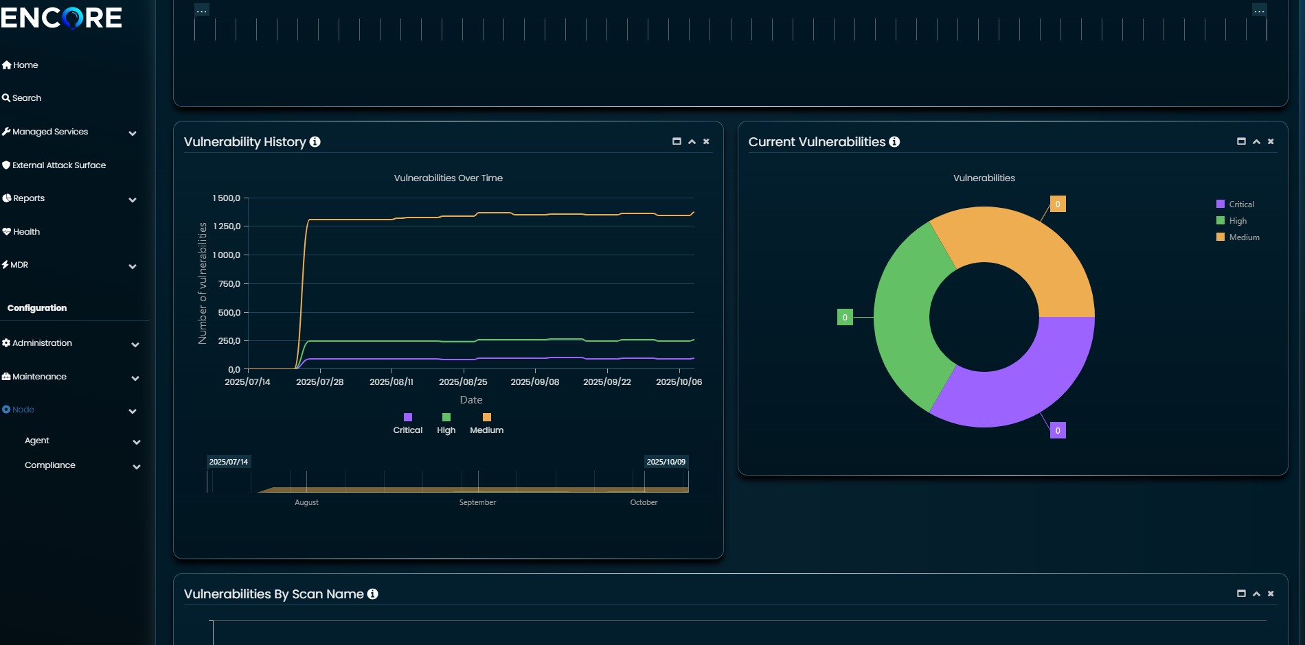The width and height of the screenshot is (1305, 645).
Task: Click the info icon beside Current Vulnerabilities
Action: [x=894, y=142]
